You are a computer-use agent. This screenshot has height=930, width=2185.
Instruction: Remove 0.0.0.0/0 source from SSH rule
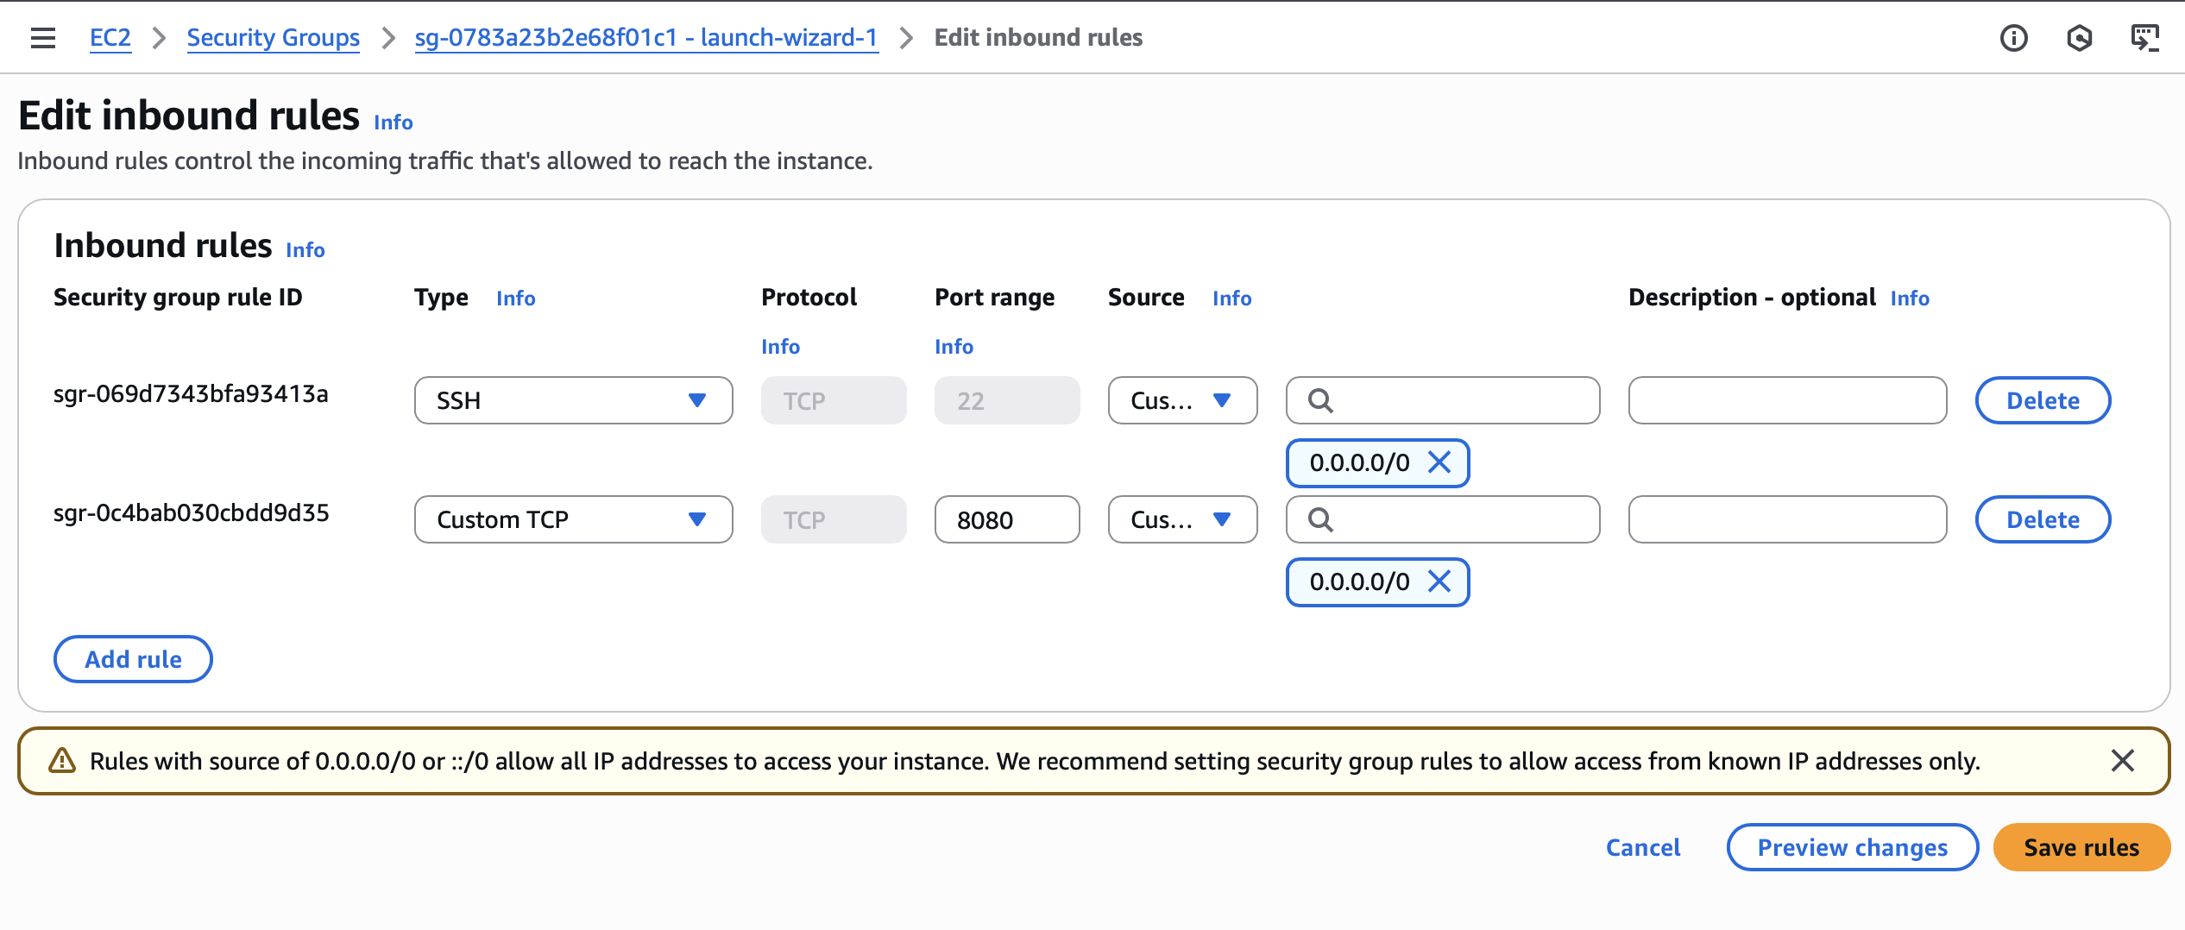click(1439, 462)
